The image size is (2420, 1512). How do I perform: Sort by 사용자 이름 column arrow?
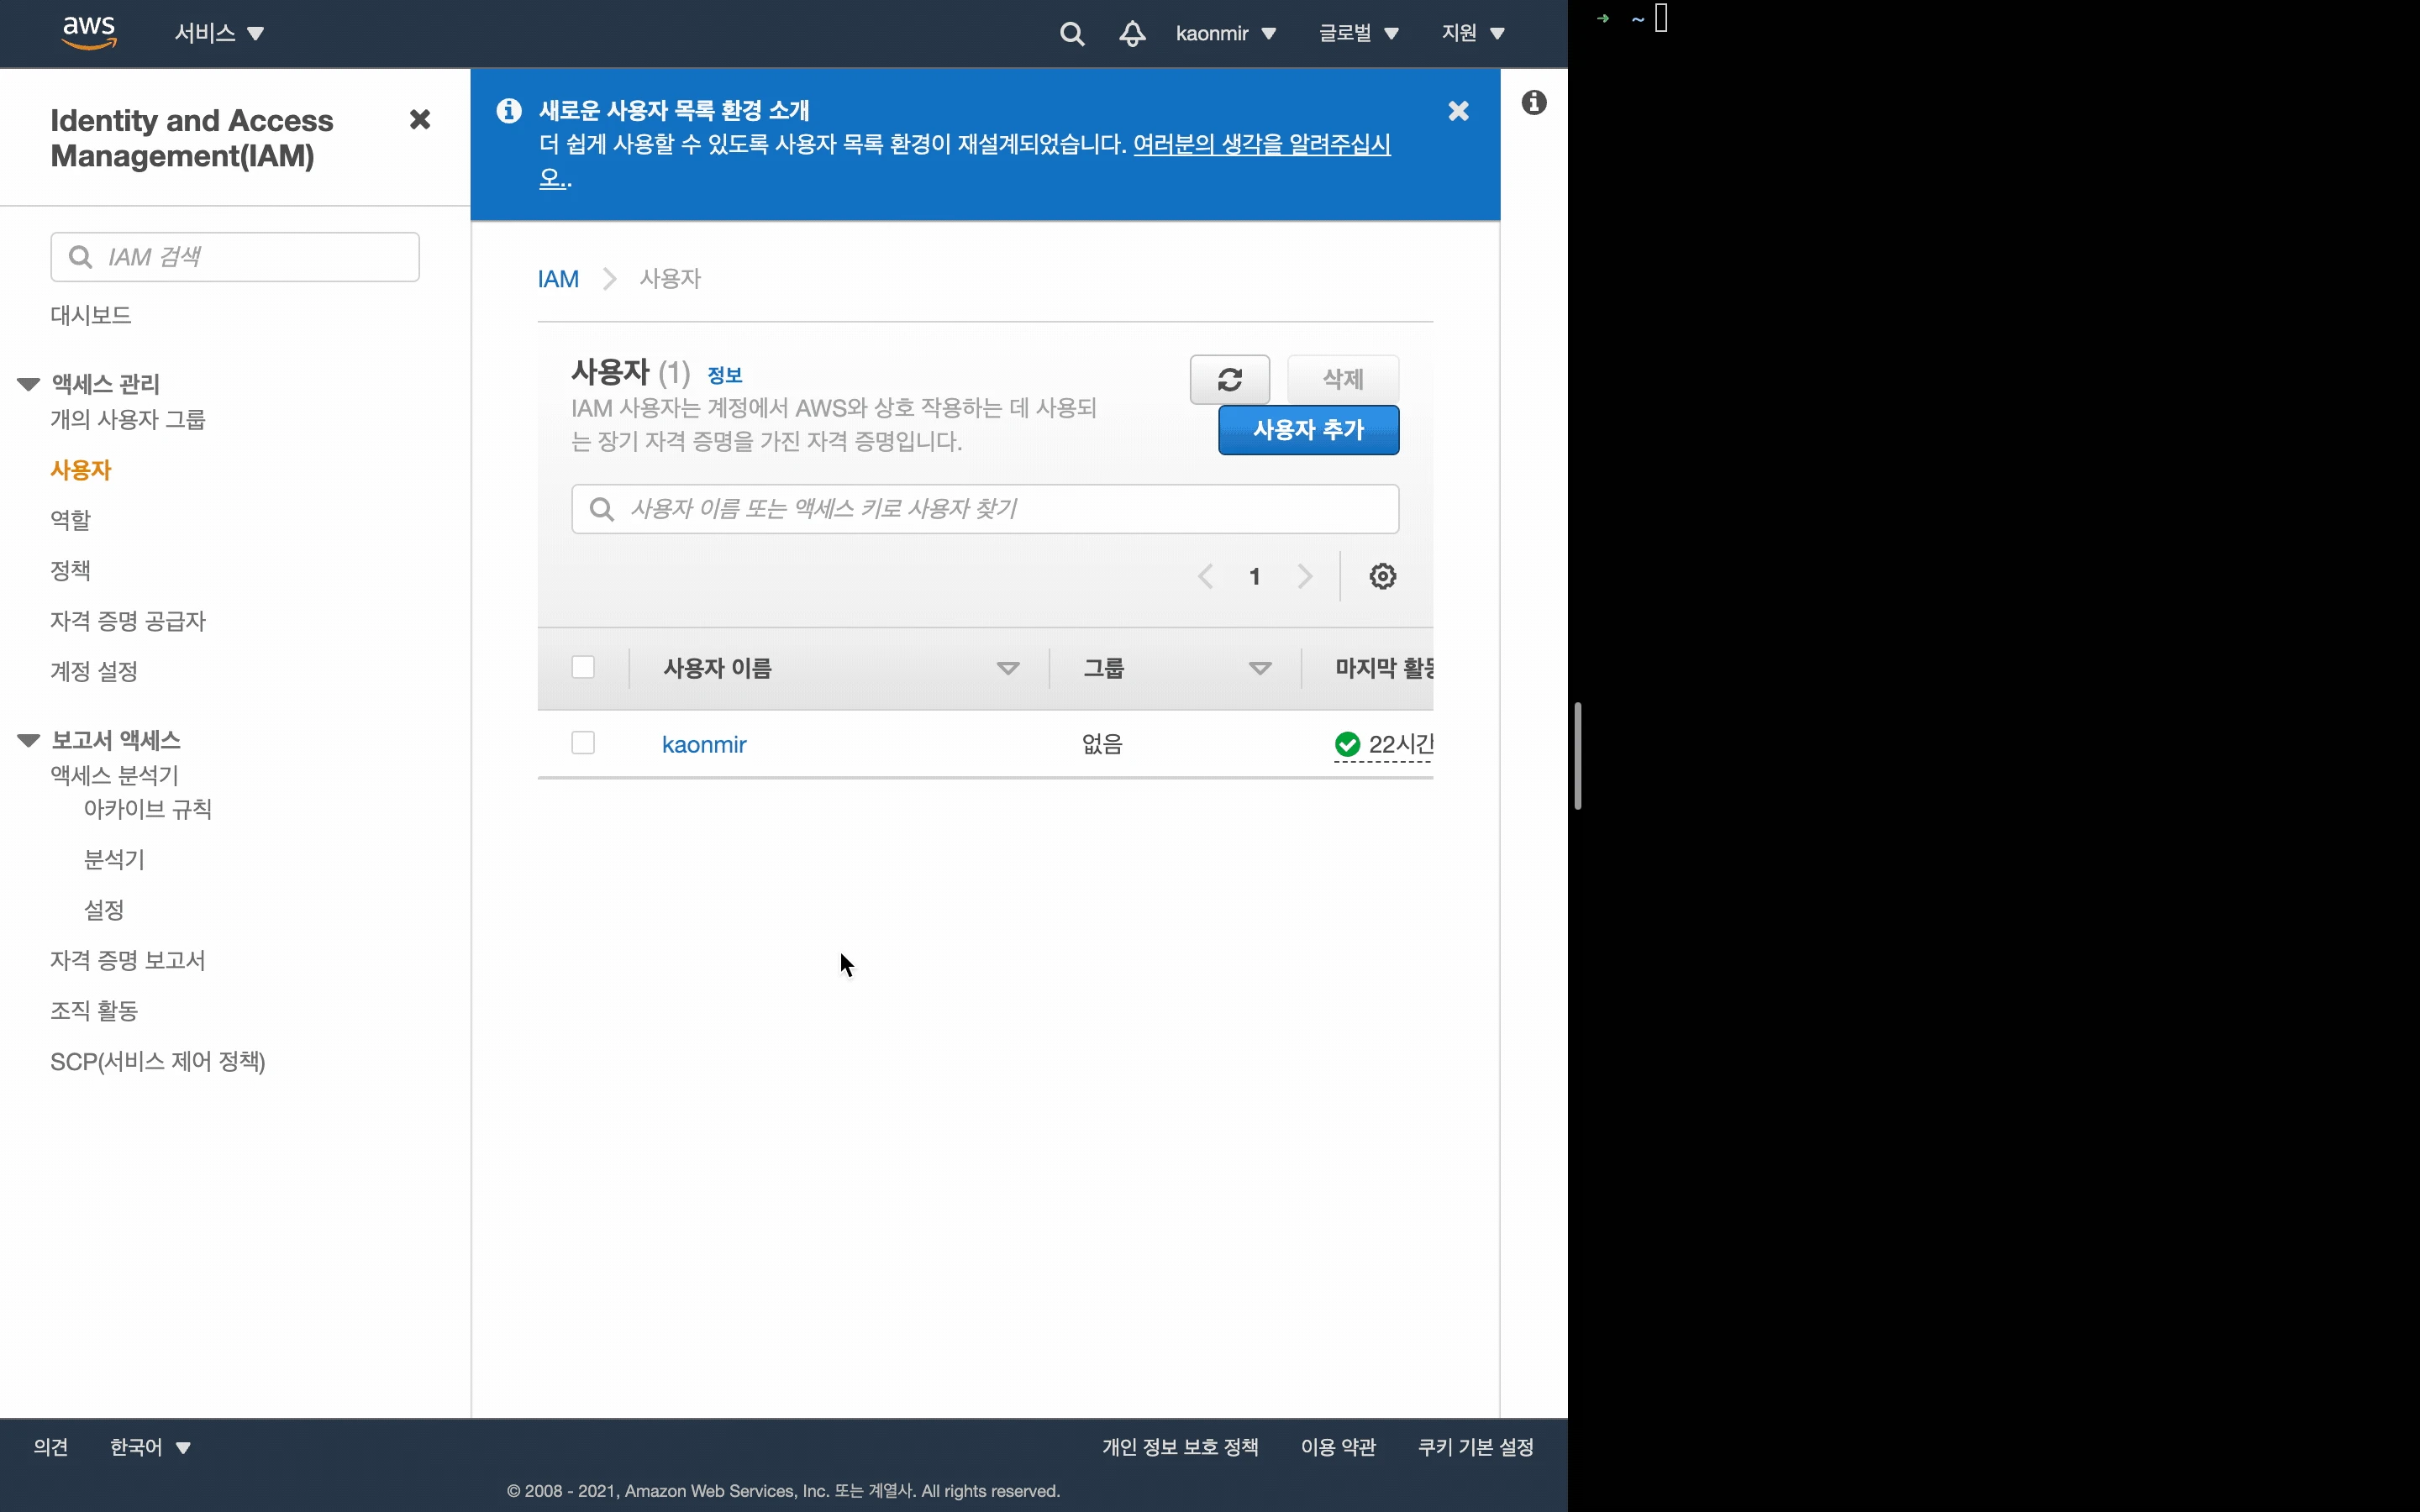1008,668
